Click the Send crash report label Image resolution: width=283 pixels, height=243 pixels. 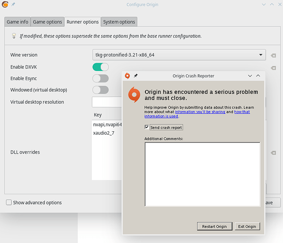[166, 127]
